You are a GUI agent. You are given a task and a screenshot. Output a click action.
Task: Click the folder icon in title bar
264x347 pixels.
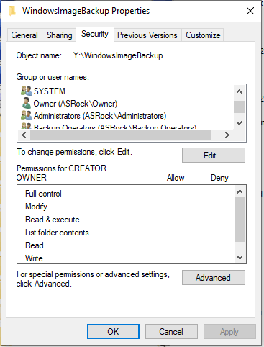(12, 11)
